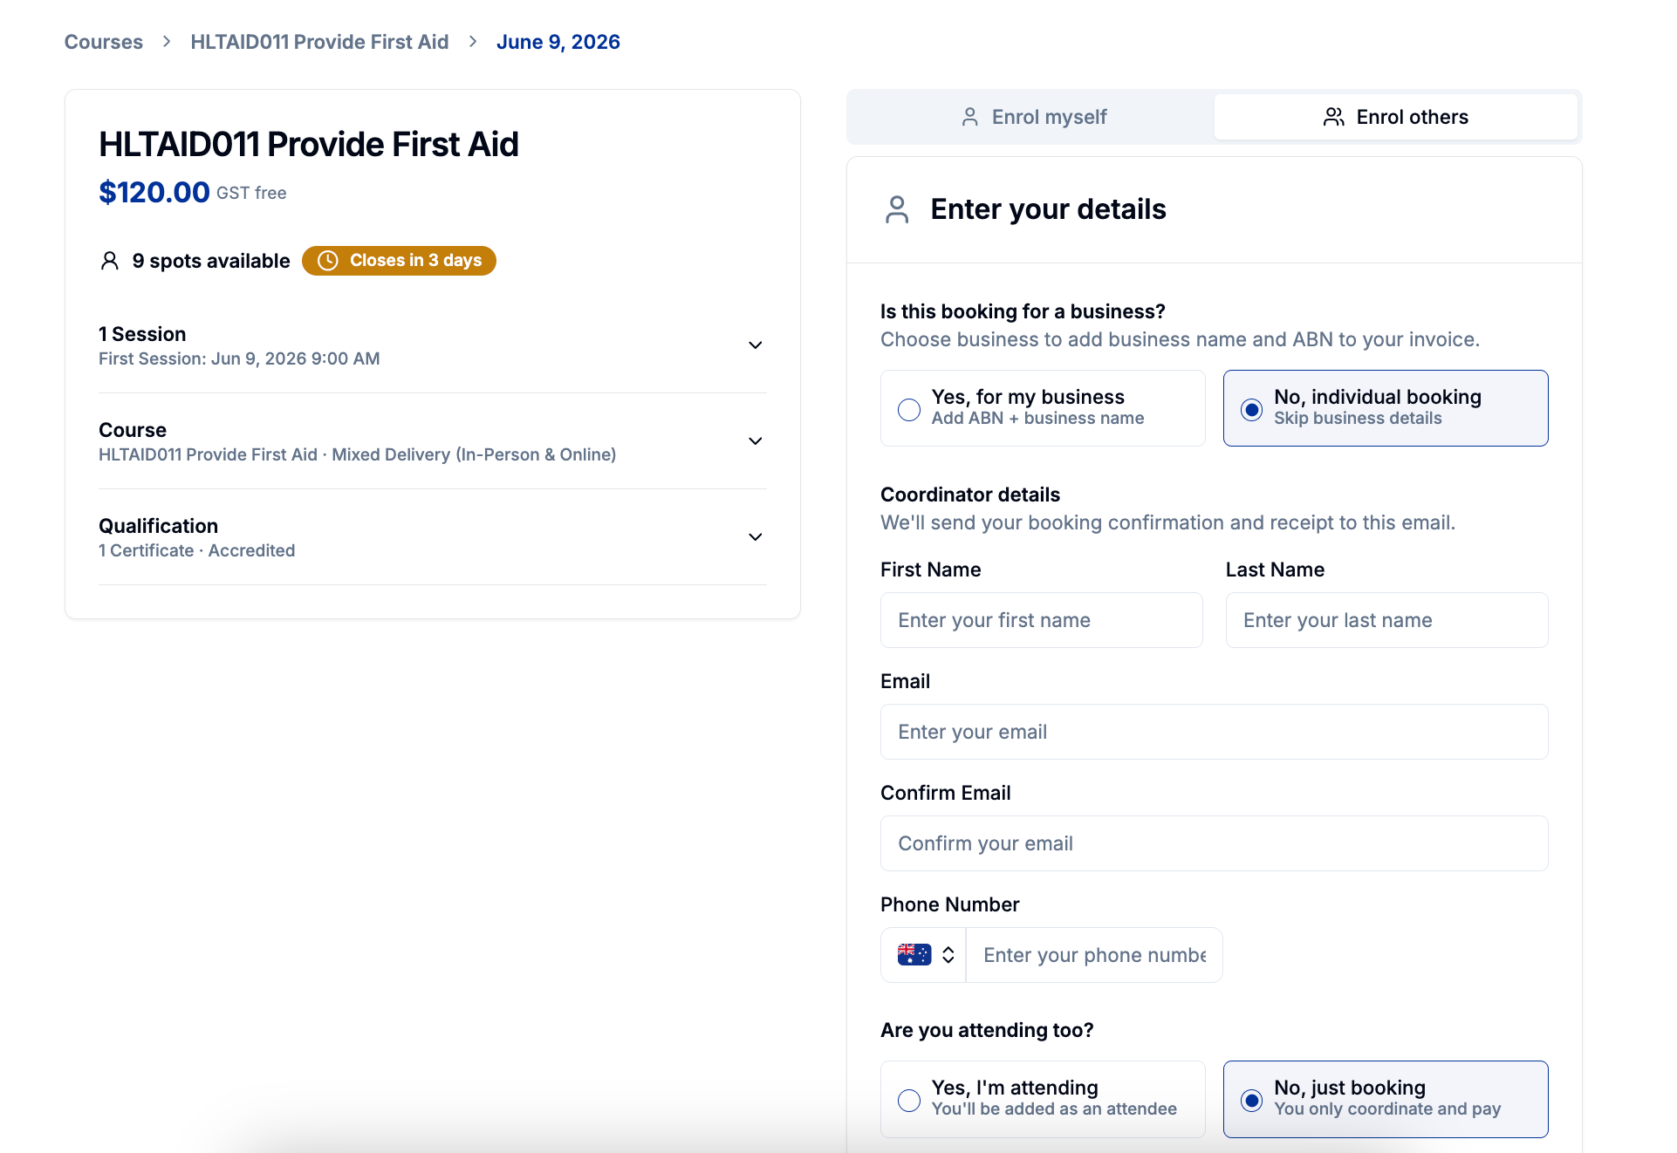Viewport: 1677px width, 1153px height.
Task: Click the clock icon in Closes badge
Action: pyautogui.click(x=328, y=261)
